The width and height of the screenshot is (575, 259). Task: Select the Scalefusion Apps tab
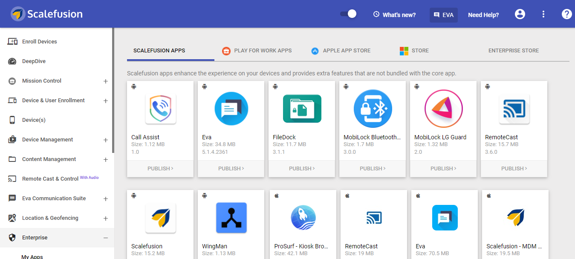point(159,50)
